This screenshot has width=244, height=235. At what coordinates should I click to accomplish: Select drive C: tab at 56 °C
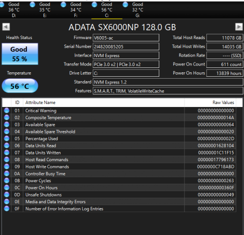[x=107, y=10]
